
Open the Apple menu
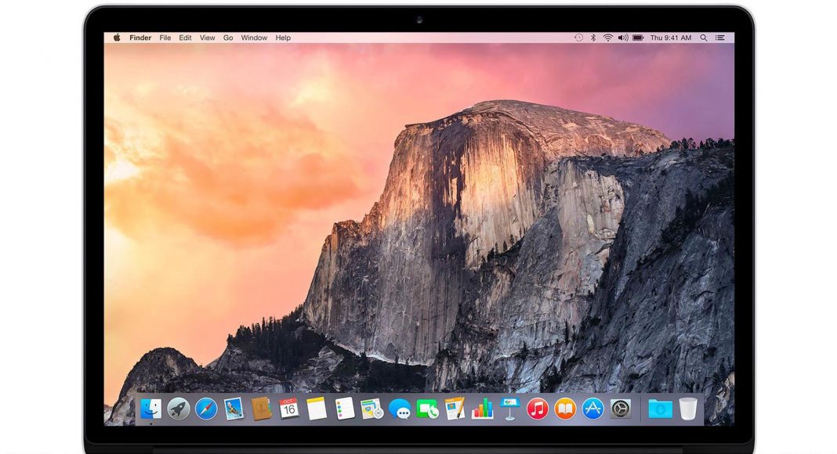(117, 38)
